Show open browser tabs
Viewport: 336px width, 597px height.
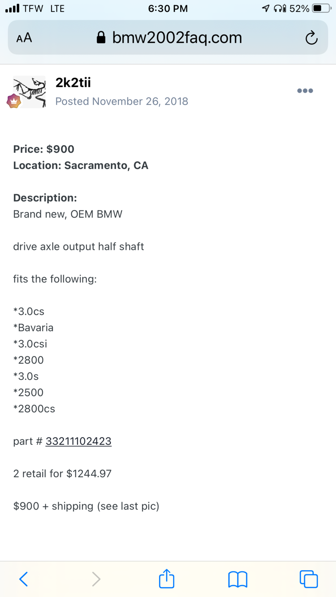coord(309,579)
